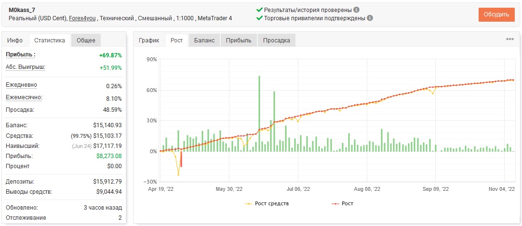Click the Обсудить button

point(496,14)
